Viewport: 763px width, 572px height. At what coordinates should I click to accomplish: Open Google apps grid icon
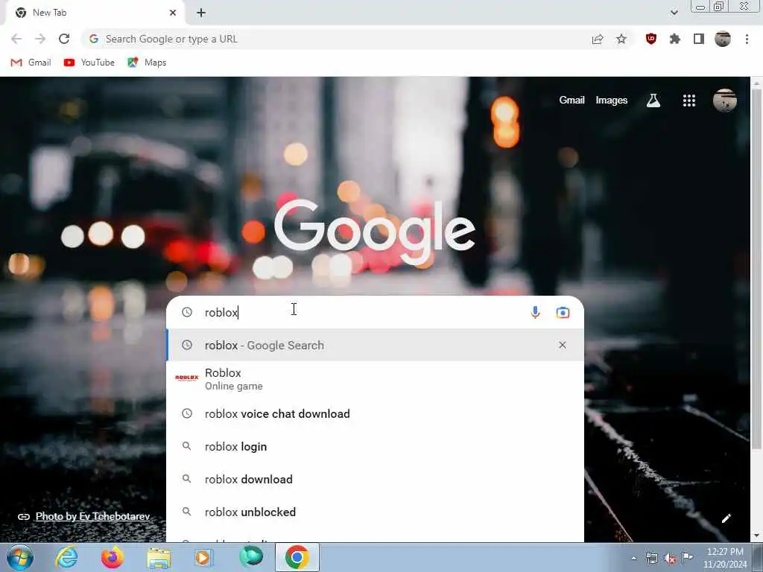[x=688, y=101]
